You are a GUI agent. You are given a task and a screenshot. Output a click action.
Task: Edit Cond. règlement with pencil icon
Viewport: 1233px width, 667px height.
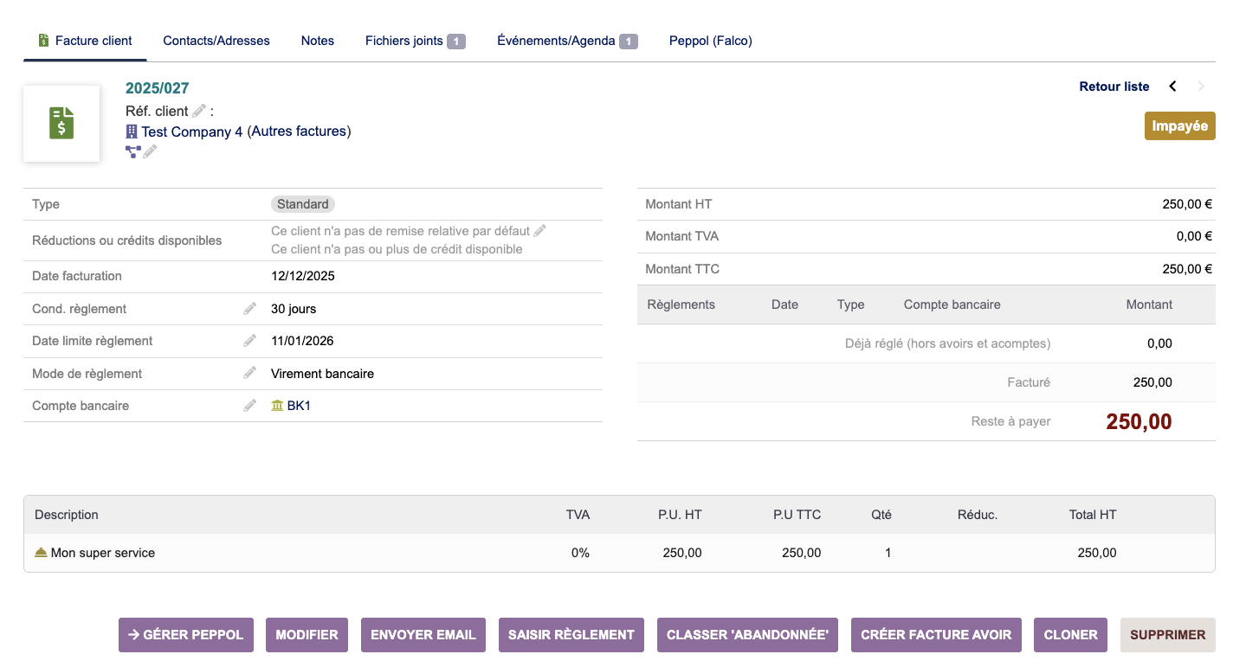[250, 309]
